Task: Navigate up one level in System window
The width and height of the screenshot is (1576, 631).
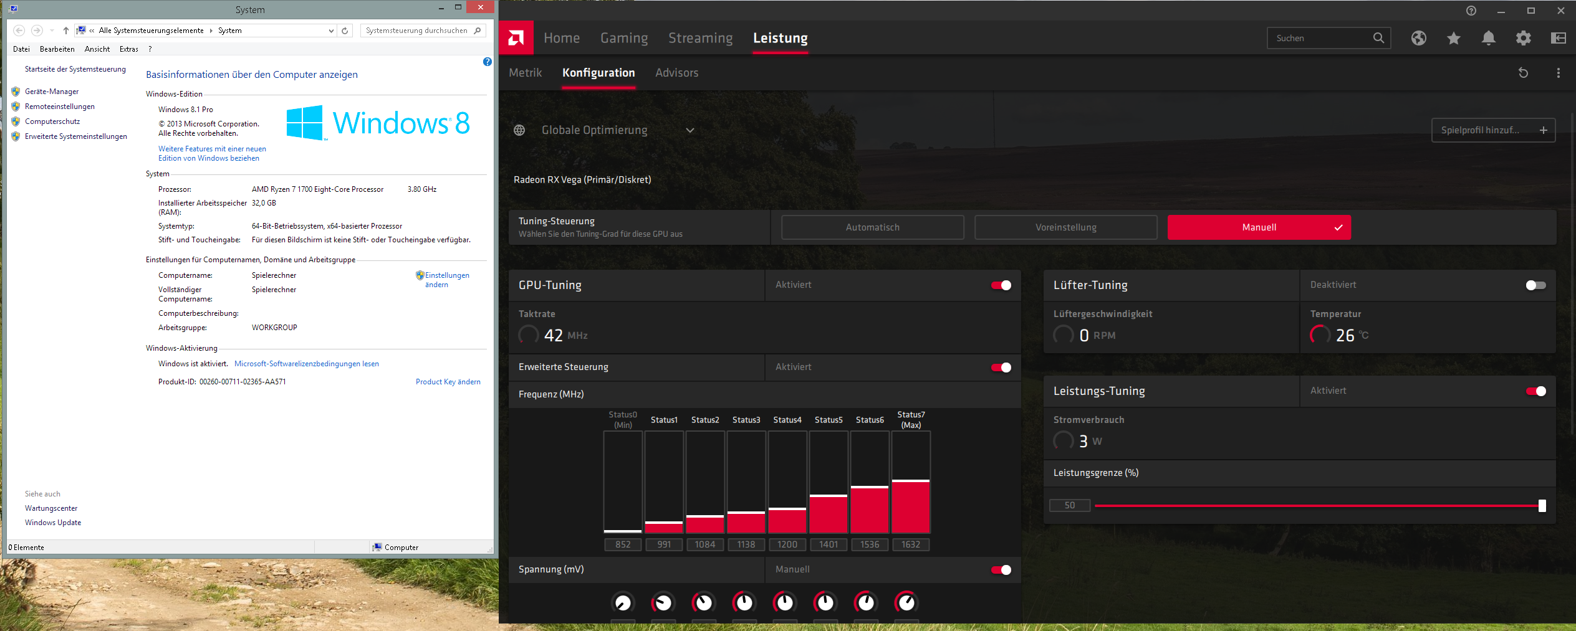Action: pyautogui.click(x=66, y=31)
